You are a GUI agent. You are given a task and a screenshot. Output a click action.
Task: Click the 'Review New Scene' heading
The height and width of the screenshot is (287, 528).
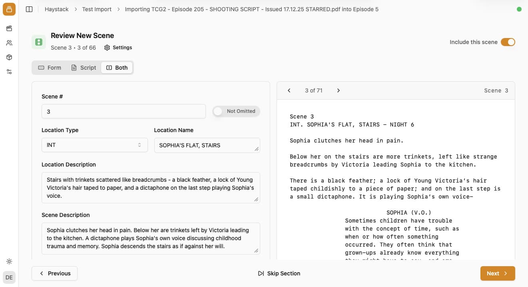(x=82, y=36)
